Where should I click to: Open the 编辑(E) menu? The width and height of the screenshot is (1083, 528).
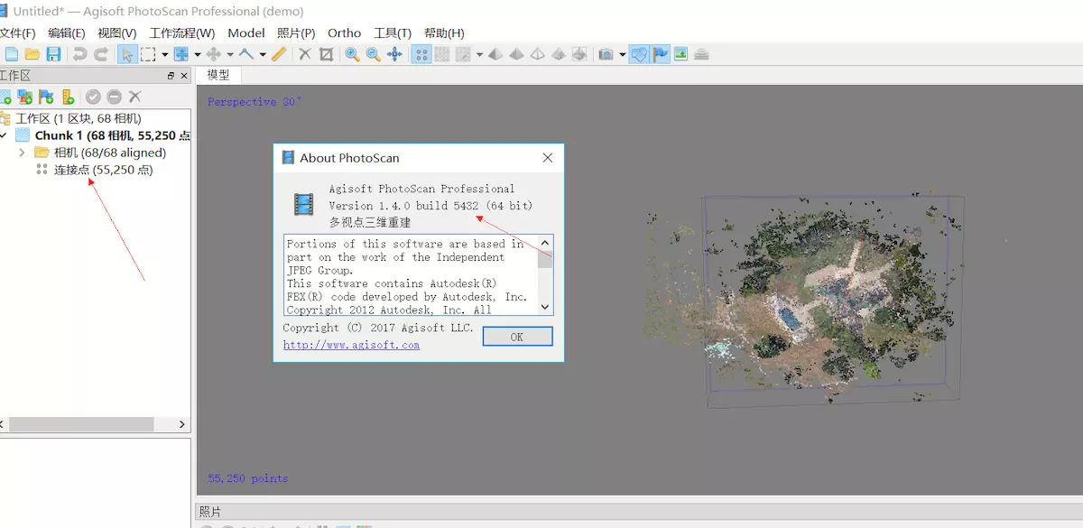tap(67, 33)
